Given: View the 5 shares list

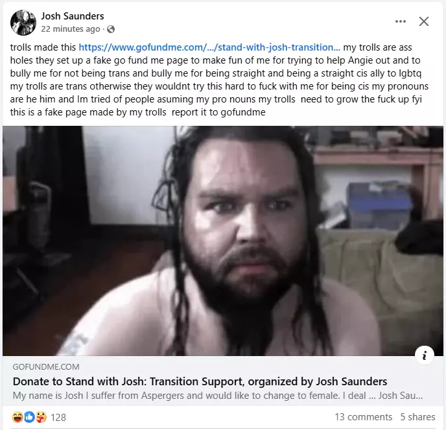Looking at the screenshot, I should click(417, 417).
